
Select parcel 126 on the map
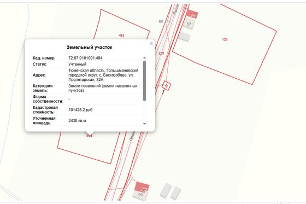tap(225, 39)
